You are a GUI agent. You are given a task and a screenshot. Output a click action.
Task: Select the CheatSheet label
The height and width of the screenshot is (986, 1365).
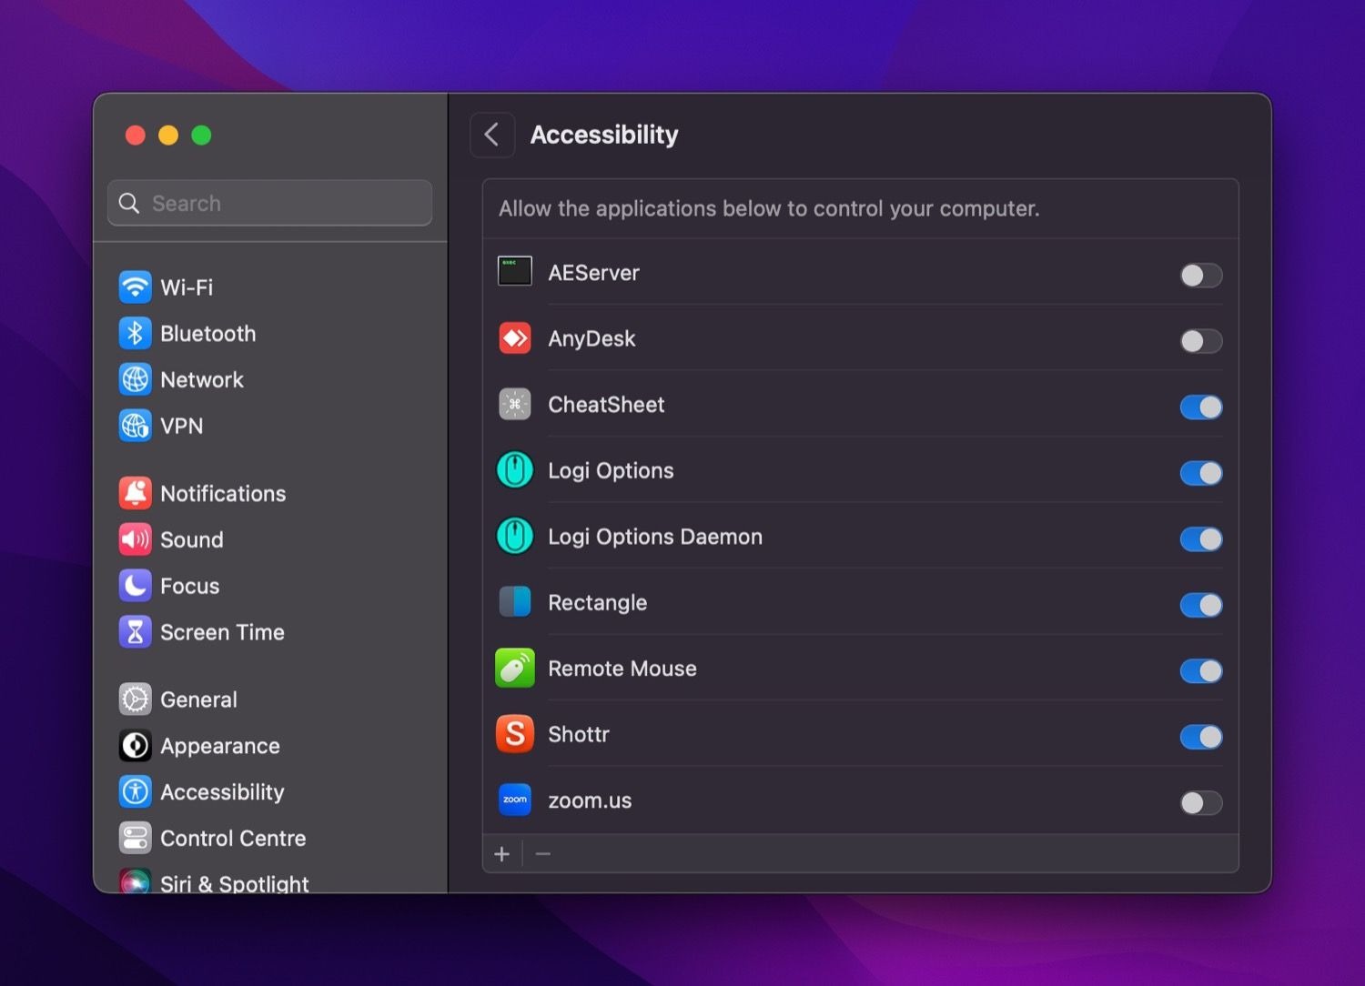coord(606,405)
